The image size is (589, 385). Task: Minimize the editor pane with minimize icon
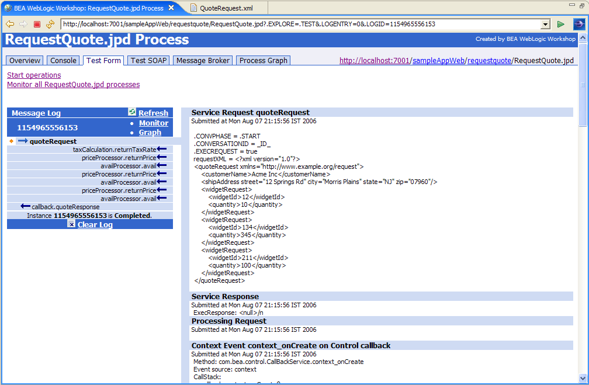pos(572,5)
